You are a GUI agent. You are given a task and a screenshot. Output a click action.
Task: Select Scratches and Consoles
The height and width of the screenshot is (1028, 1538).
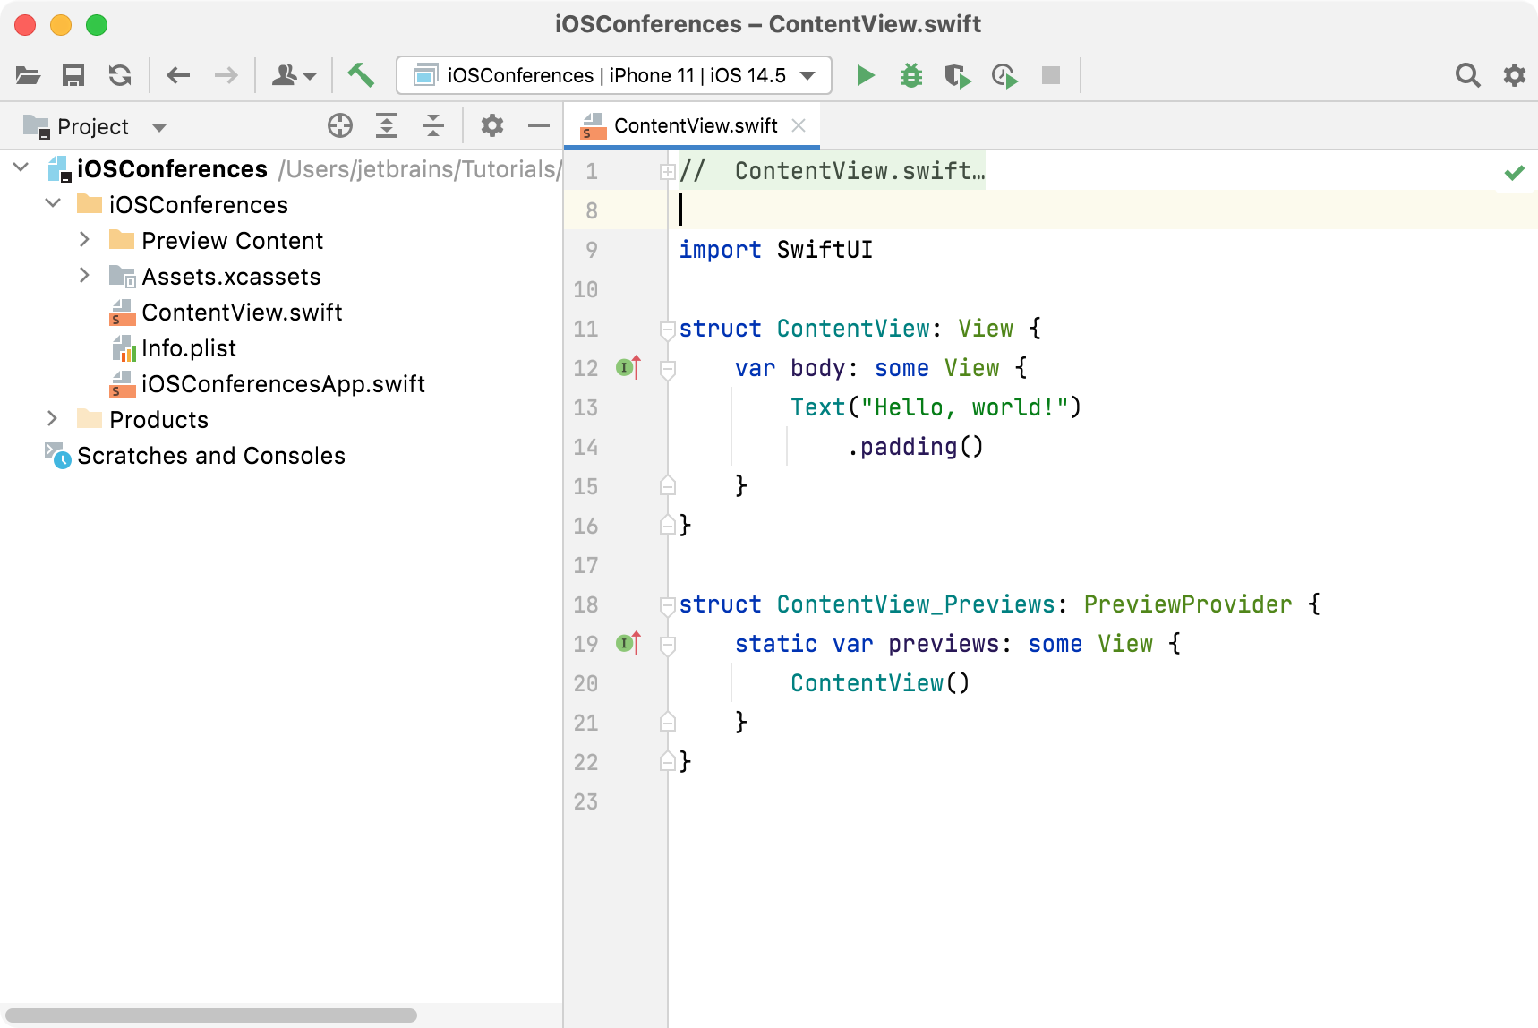(x=211, y=456)
